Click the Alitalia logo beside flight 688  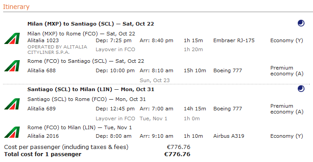[x=12, y=66]
